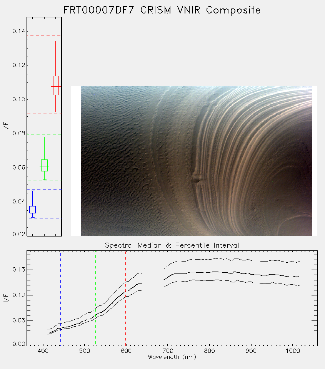The height and width of the screenshot is (369, 325).
Task: Click the red box plot box
Action: pos(56,86)
